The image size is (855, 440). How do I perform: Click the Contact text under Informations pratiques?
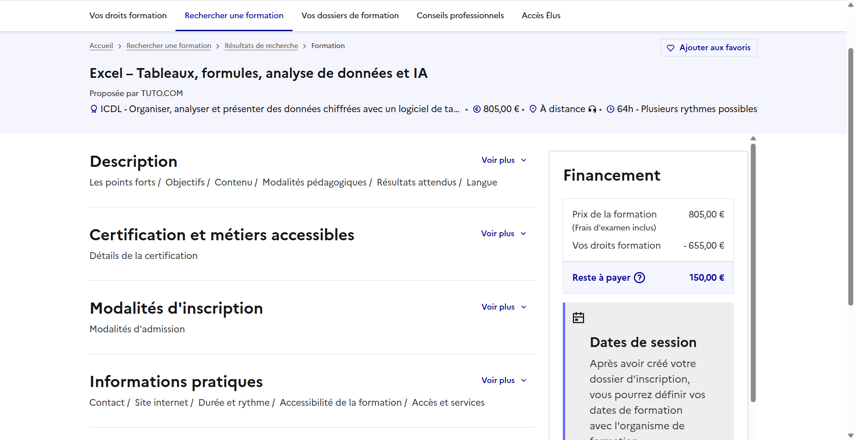(x=107, y=403)
